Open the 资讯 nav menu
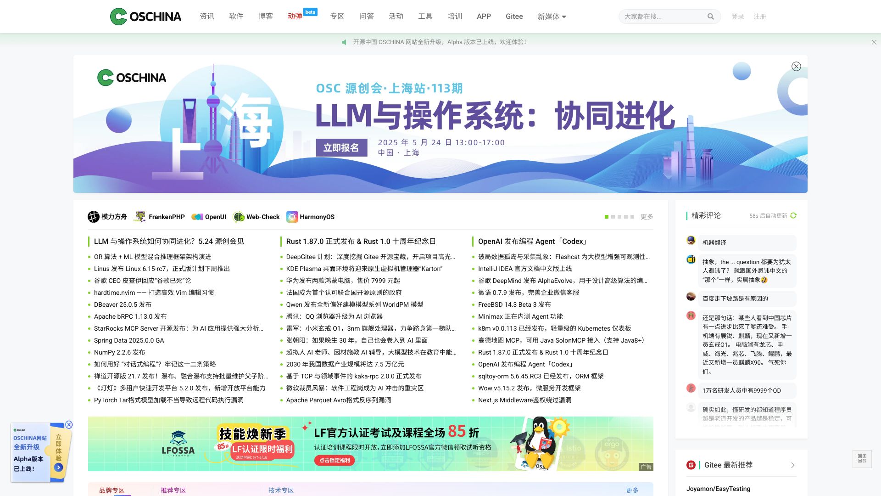Viewport: 881px width, 496px height. tap(207, 17)
